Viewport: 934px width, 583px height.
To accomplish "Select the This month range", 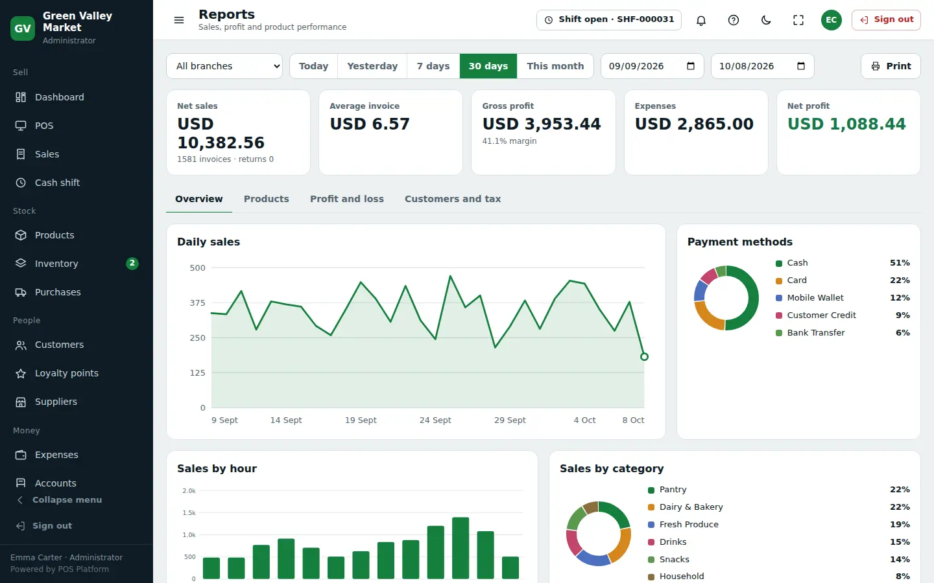I will (x=555, y=66).
